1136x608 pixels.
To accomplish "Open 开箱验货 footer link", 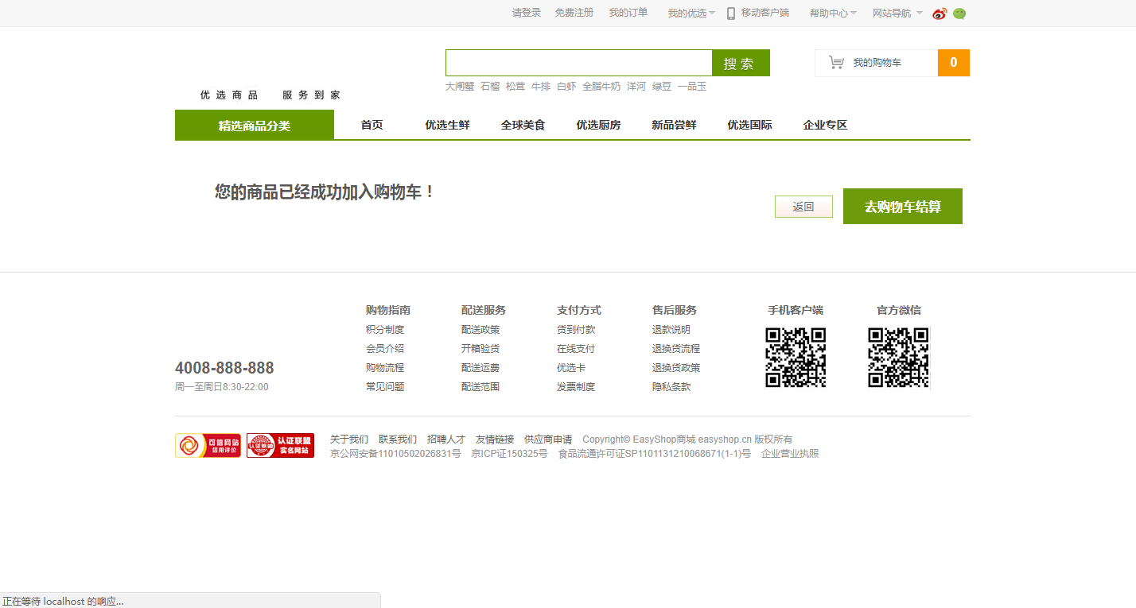I will [x=480, y=349].
